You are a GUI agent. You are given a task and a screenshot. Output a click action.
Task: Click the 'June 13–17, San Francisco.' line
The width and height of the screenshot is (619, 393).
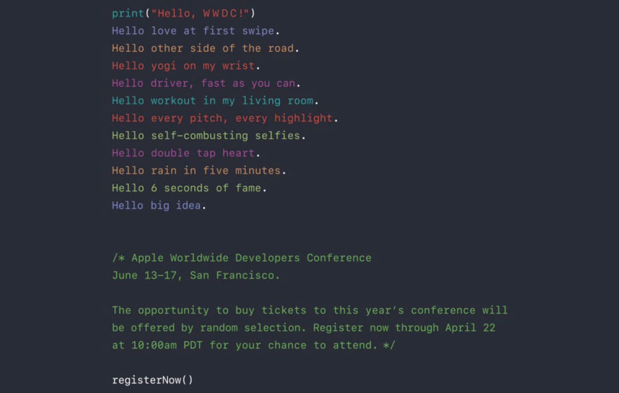196,275
